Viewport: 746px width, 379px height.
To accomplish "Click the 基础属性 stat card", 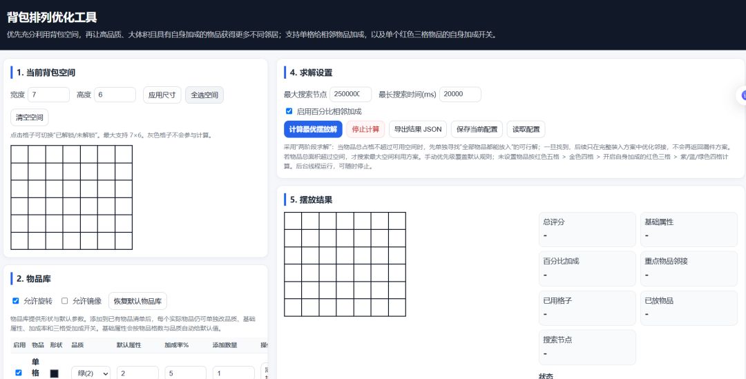I will coord(689,230).
